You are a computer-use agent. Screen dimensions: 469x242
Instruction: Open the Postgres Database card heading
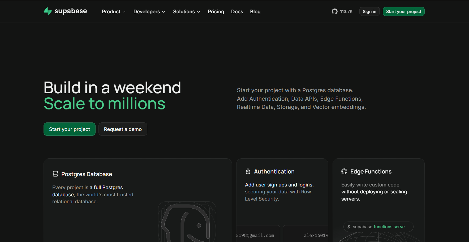87,174
